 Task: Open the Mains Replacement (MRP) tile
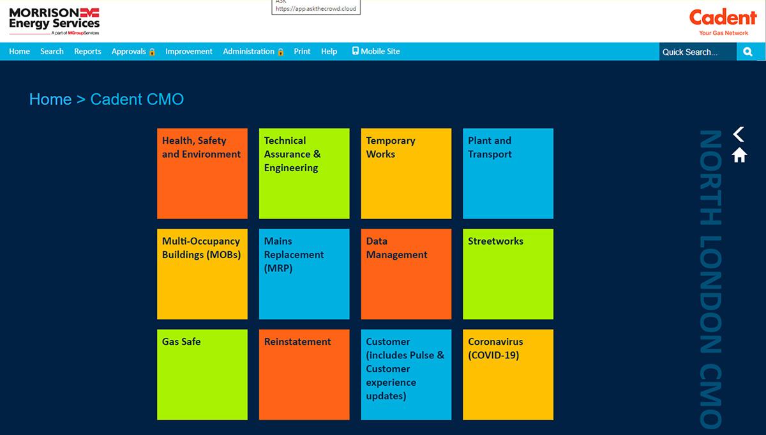[304, 274]
